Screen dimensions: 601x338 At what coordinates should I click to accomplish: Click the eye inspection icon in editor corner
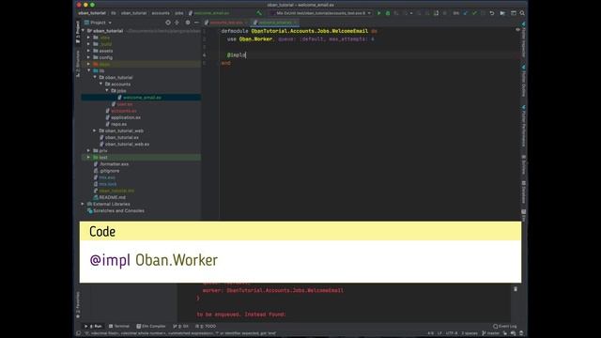tap(517, 30)
